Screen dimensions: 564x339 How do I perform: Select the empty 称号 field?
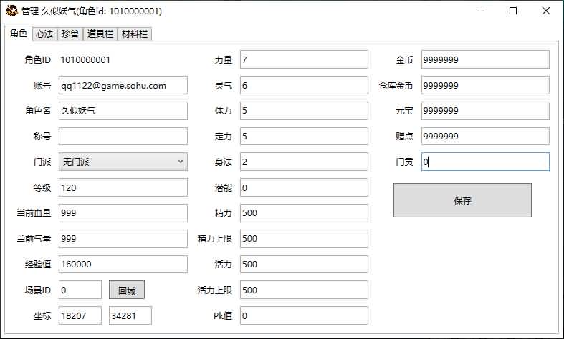click(123, 136)
